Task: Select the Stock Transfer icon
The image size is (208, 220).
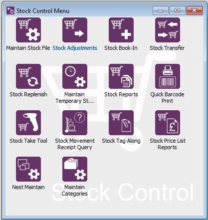Action: coord(168,30)
